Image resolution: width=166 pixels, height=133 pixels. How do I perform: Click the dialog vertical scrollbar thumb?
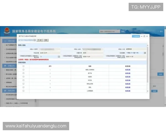147,65
